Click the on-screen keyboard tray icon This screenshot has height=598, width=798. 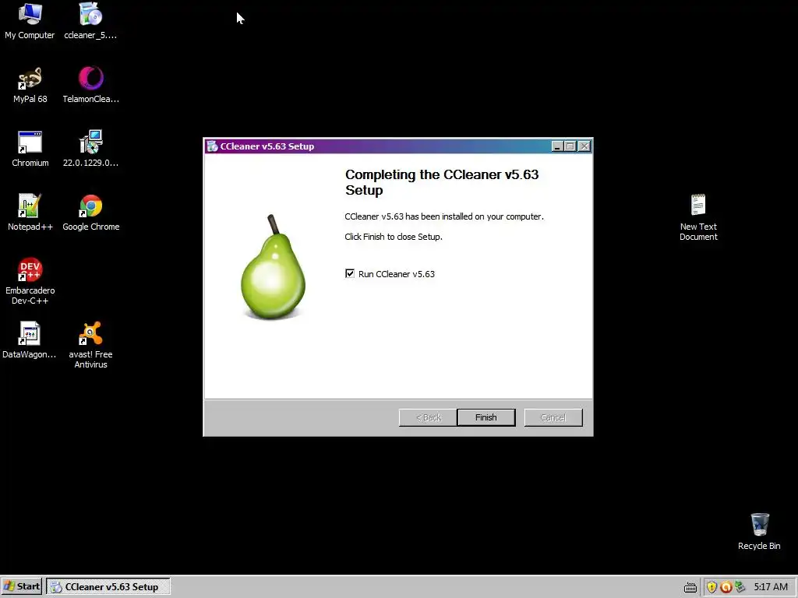pos(690,587)
